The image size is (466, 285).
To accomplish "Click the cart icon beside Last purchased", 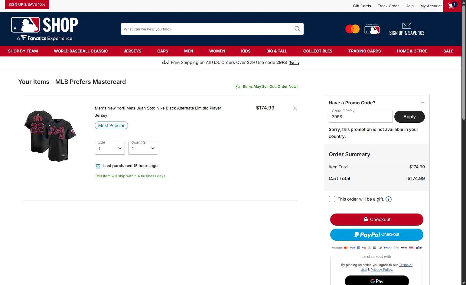I will 98,166.
